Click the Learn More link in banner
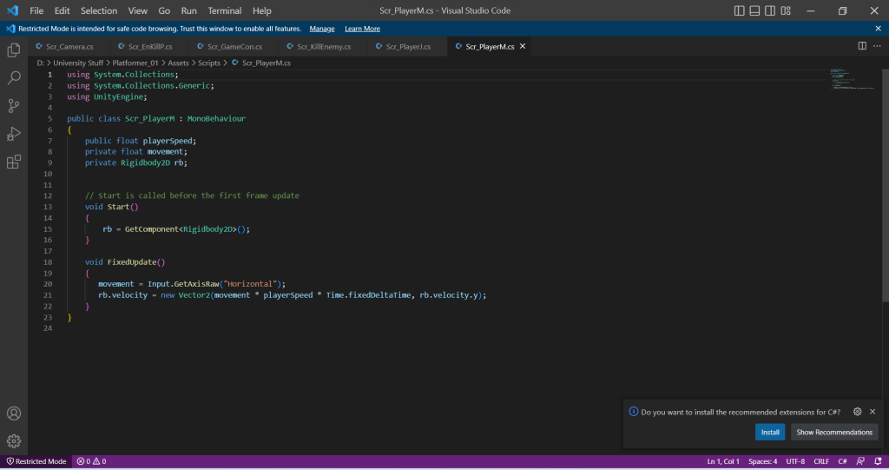Screen dimensions: 889x470 362,29
